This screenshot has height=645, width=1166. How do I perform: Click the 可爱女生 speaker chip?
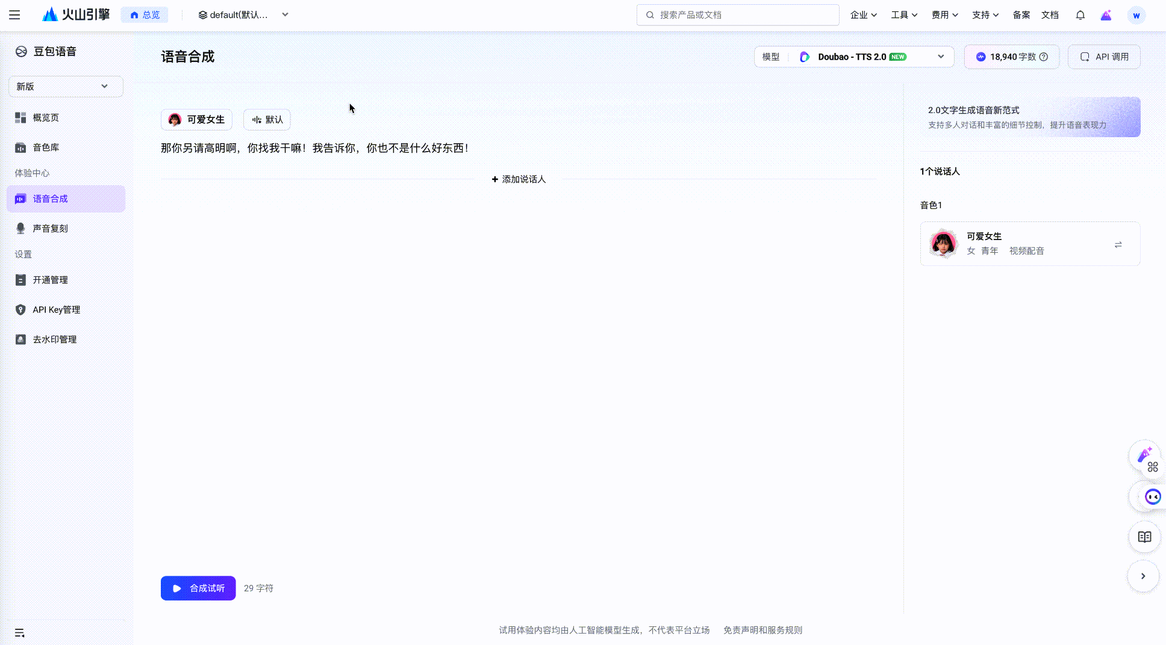pos(196,120)
